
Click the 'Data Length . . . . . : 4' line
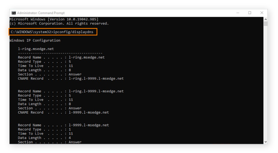(x=44, y=138)
